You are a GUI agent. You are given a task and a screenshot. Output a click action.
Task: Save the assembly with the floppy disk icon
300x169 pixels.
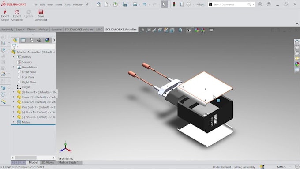(125, 4)
